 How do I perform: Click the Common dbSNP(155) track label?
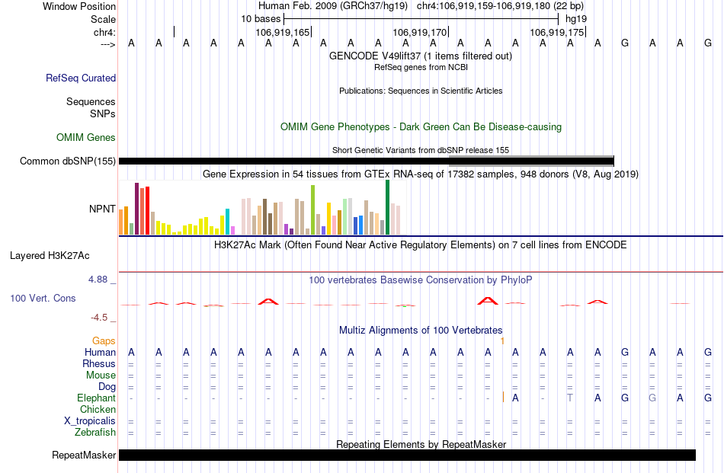coord(68,161)
